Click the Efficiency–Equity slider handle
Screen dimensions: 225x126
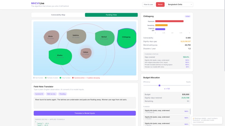click(x=159, y=85)
